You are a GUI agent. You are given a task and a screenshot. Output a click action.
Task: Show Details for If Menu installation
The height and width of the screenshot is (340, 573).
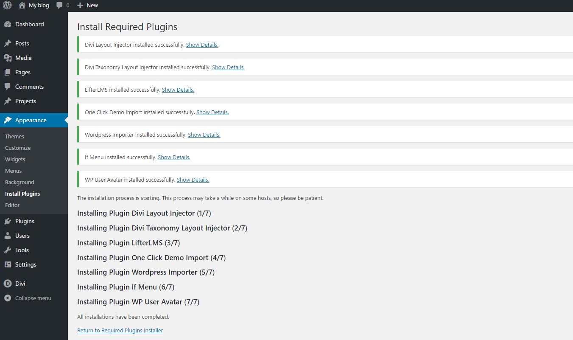pyautogui.click(x=174, y=157)
